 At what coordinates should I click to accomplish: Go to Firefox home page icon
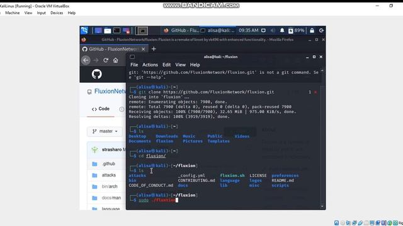[116, 60]
